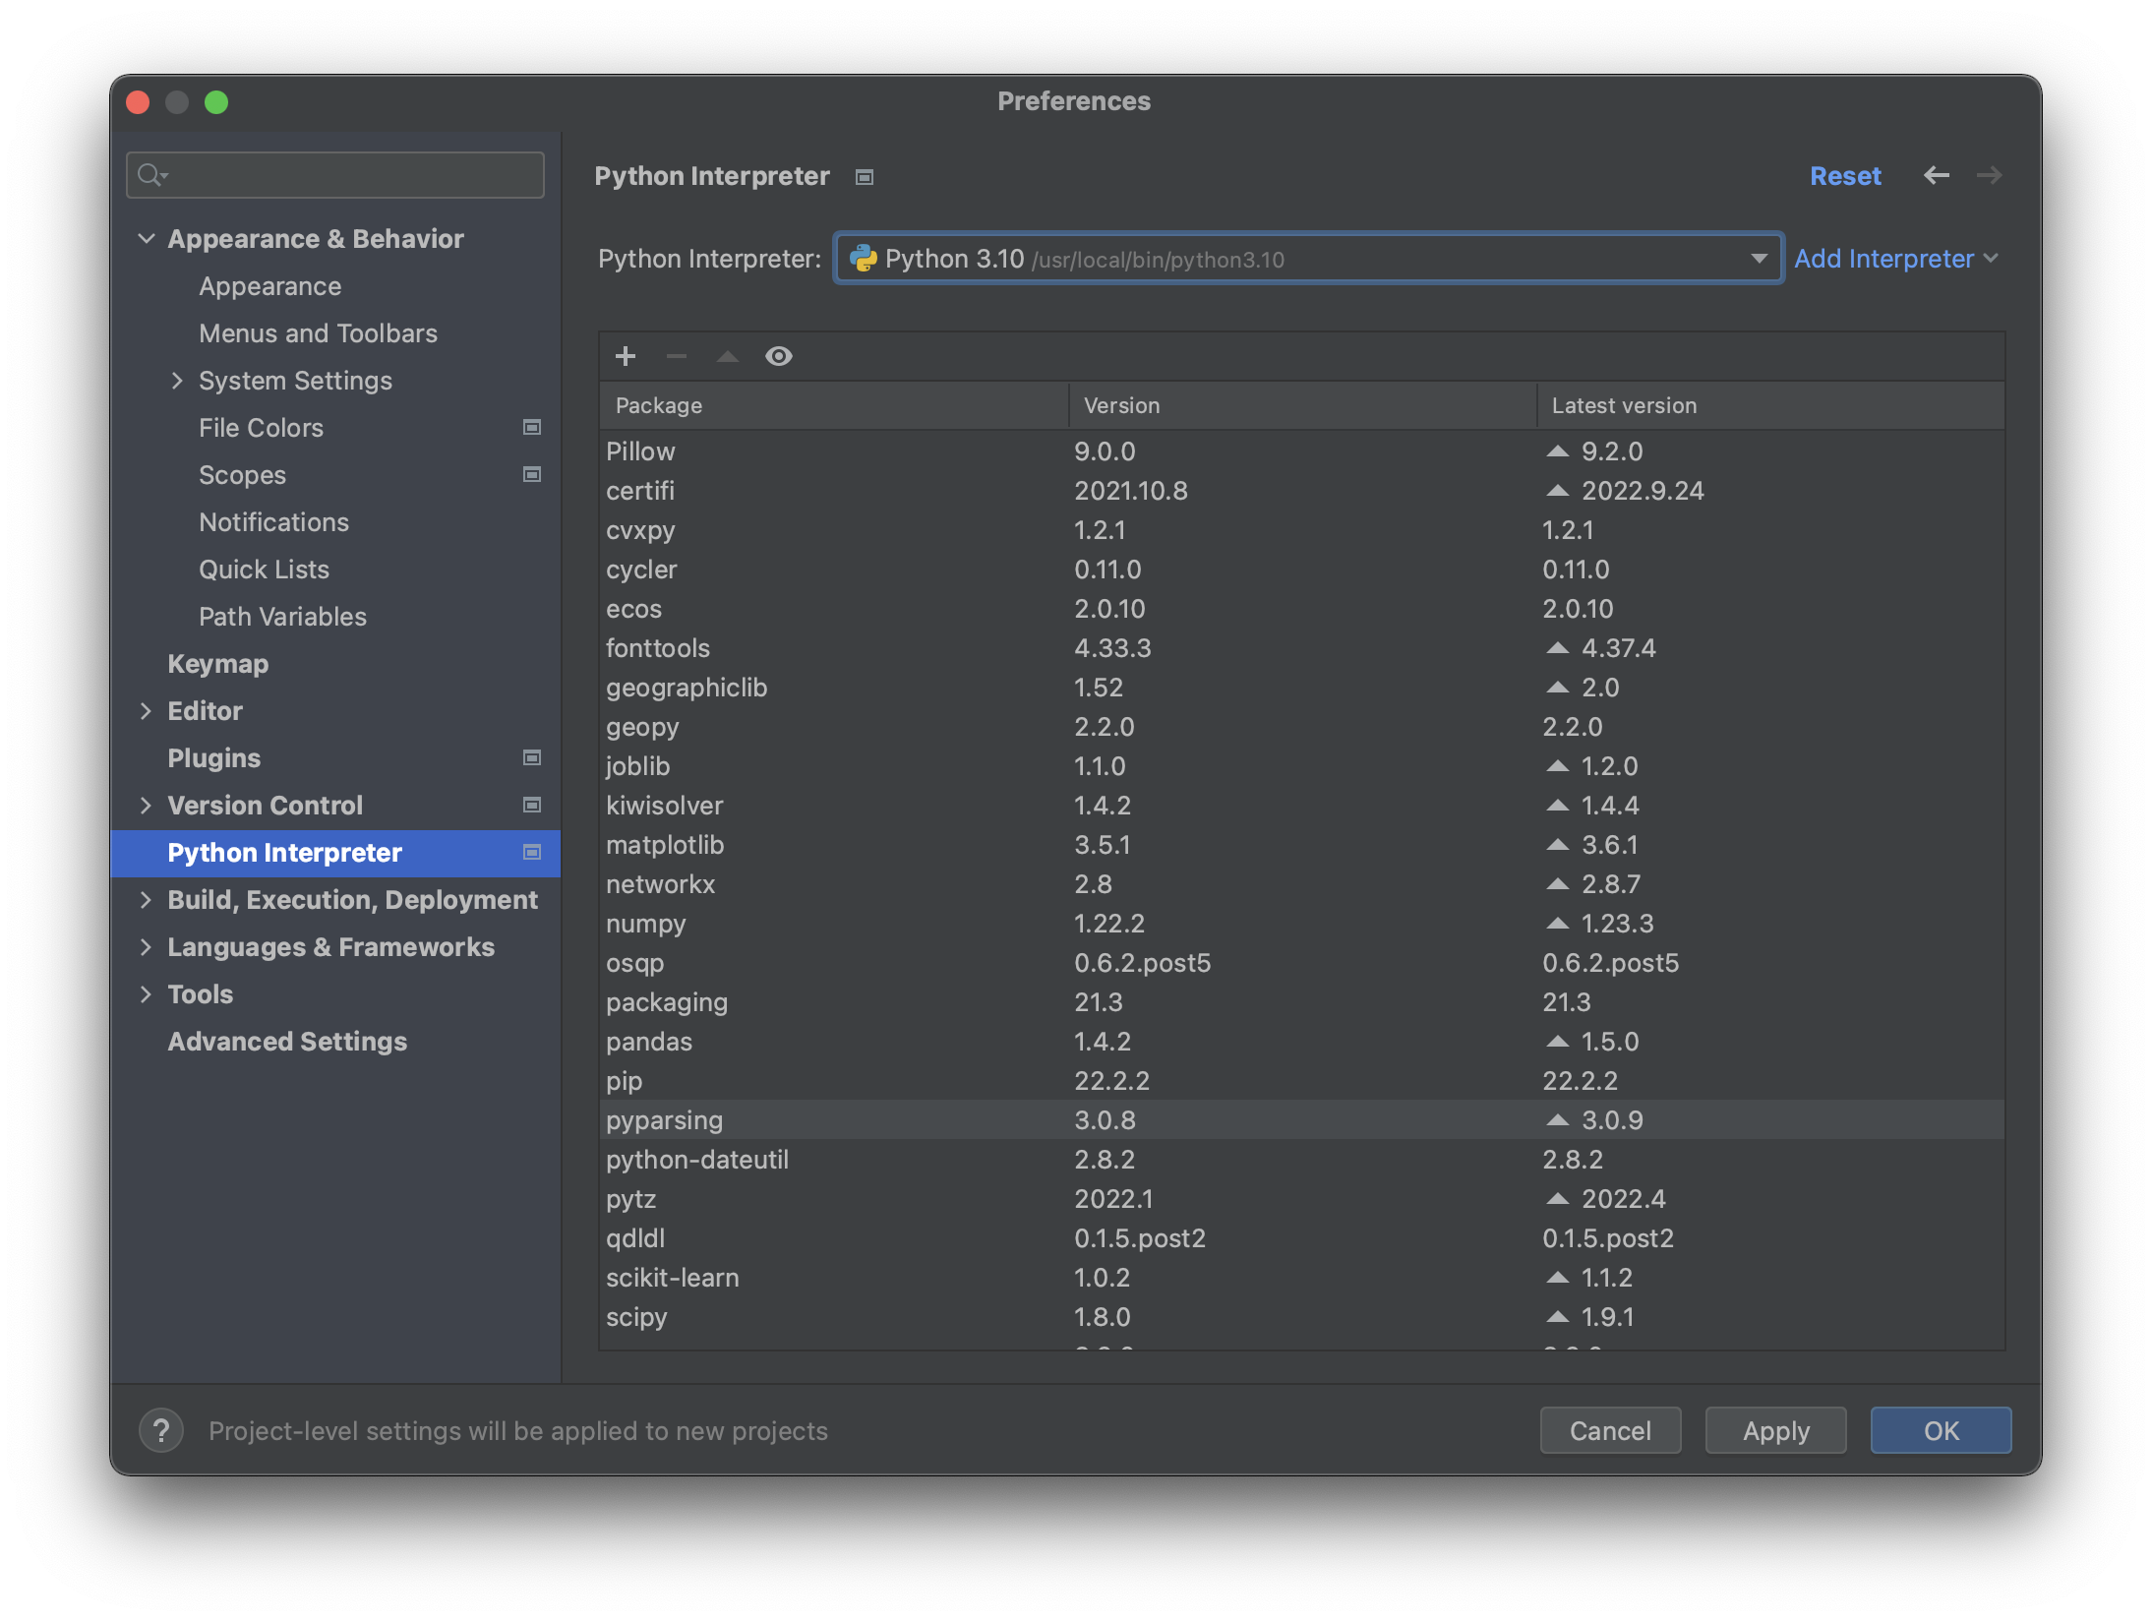Sort by the Latest version column header
The width and height of the screenshot is (2152, 1621).
(x=1770, y=405)
